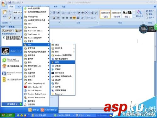157x118 pixels.
Task: Expand the 管理工具 program folder
Action: (x=36, y=48)
